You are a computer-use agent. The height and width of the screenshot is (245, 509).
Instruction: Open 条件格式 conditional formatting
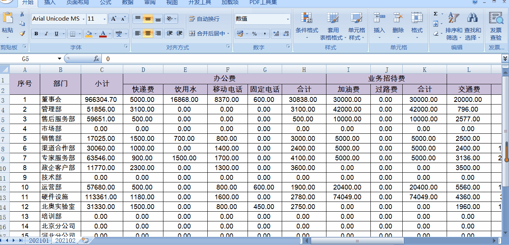point(307,22)
